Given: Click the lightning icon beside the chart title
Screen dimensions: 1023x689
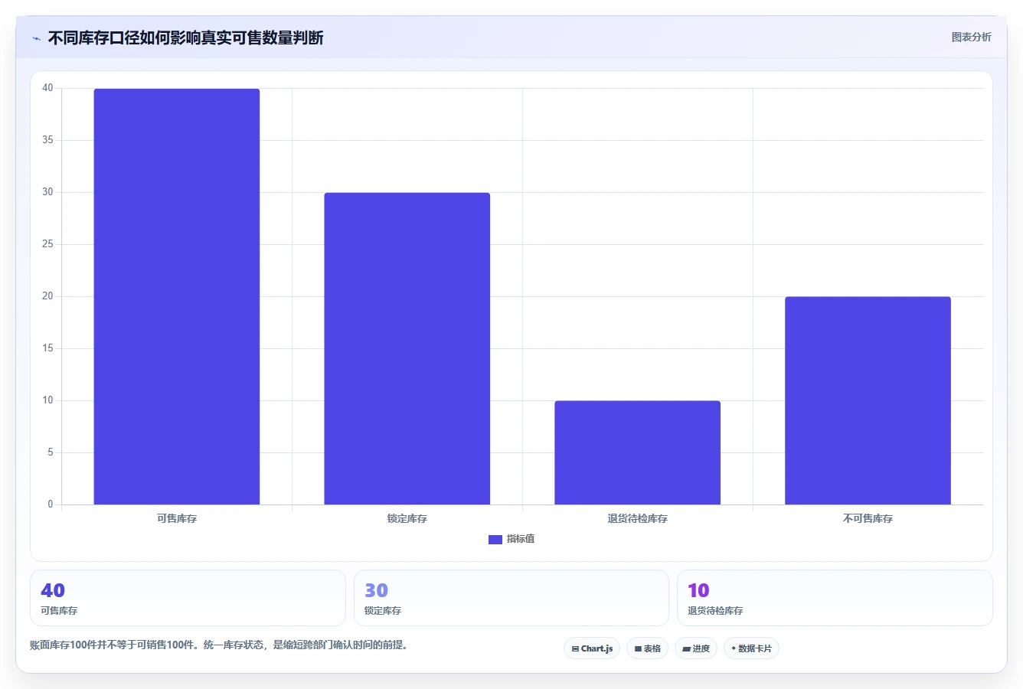Looking at the screenshot, I should click(x=36, y=38).
